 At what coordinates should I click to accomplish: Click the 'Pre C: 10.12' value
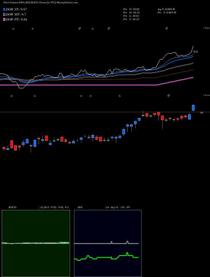pos(131,19)
